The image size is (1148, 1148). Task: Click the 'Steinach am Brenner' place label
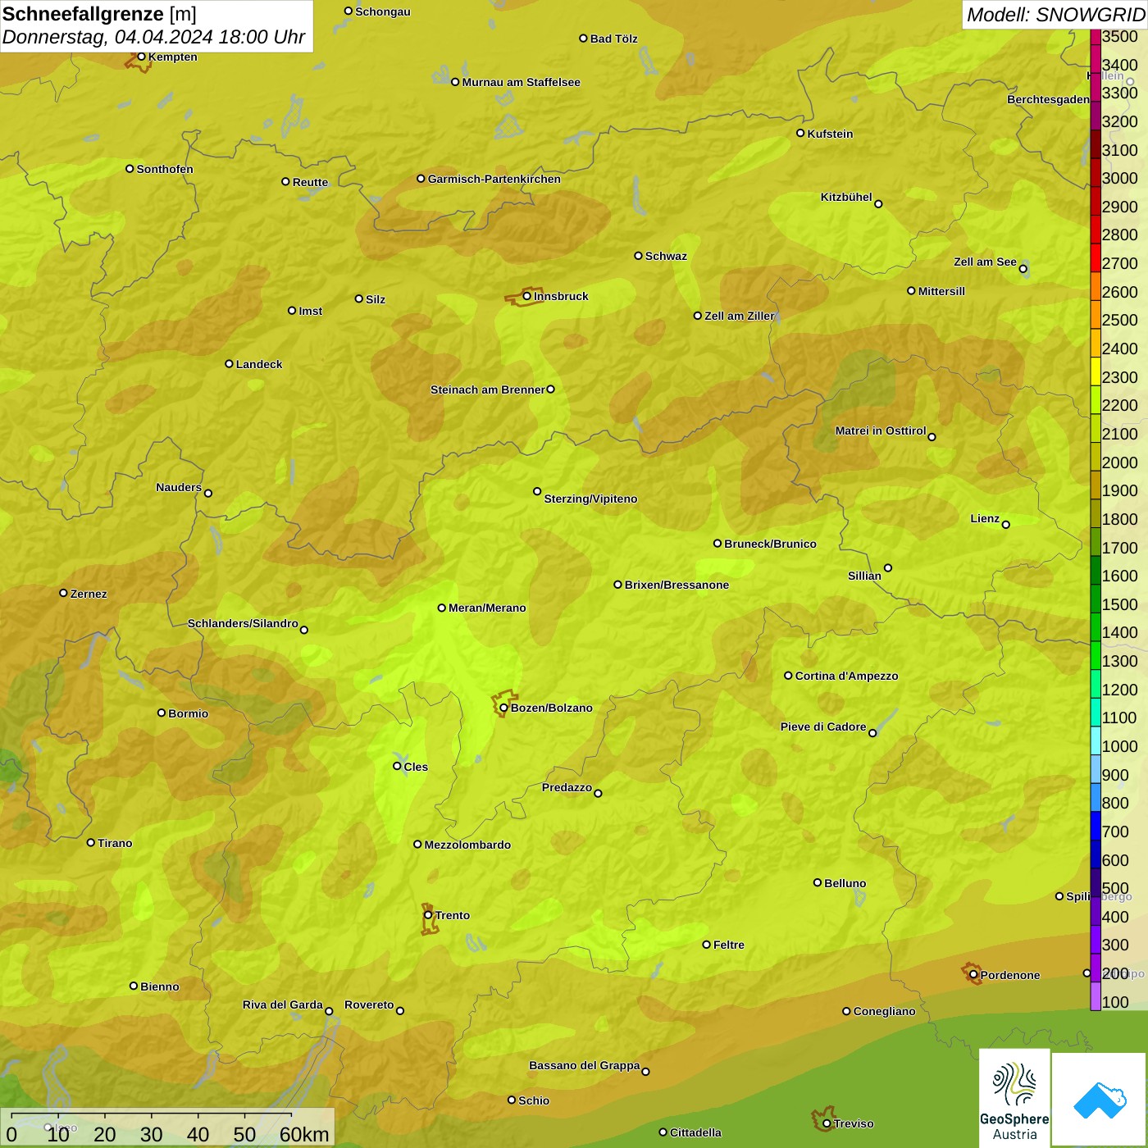pos(488,389)
